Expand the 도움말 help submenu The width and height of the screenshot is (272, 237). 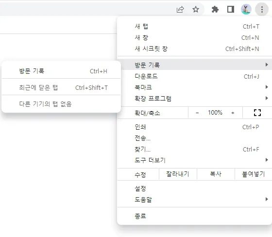tap(195, 199)
